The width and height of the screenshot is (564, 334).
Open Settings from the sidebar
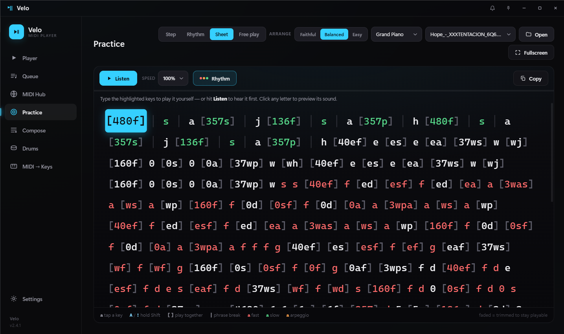pos(40,299)
